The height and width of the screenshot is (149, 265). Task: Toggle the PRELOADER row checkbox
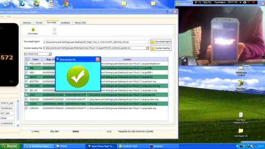click(x=26, y=63)
